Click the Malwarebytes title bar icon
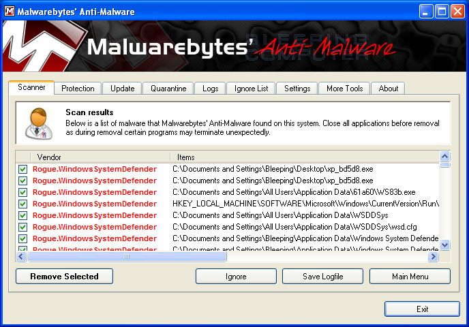Image resolution: width=469 pixels, height=327 pixels. (10, 11)
